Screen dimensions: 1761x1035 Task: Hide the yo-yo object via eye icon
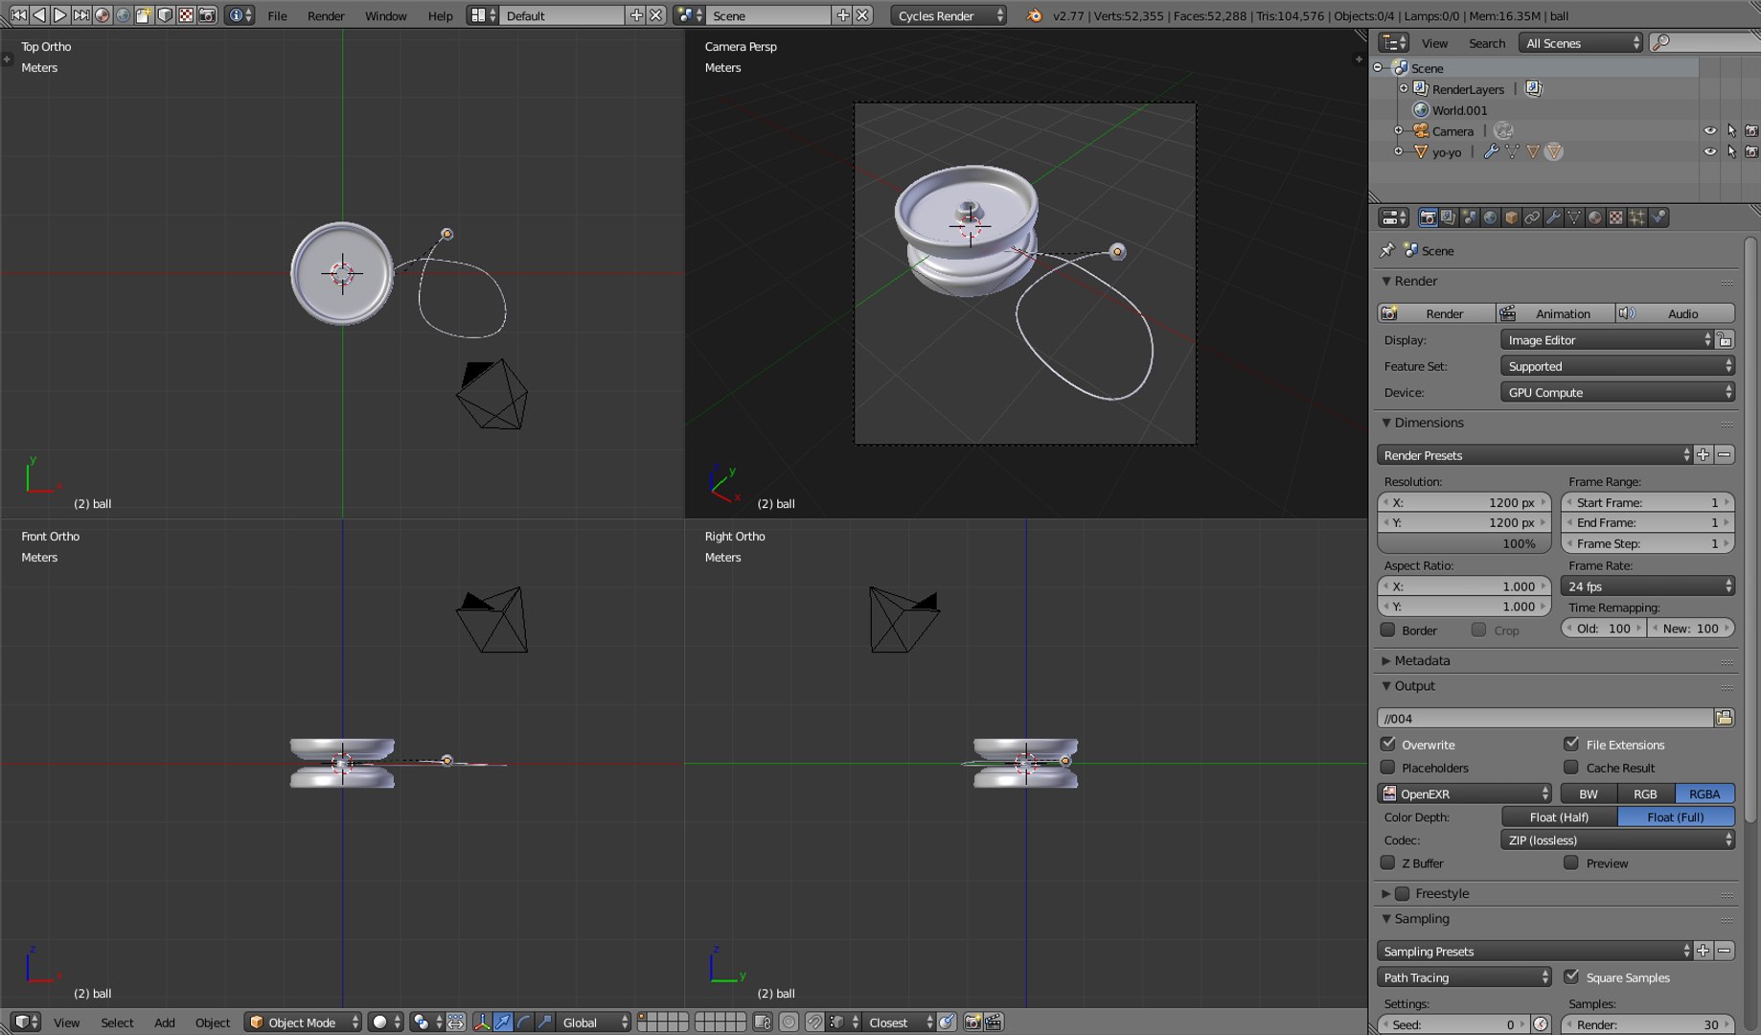click(x=1710, y=151)
